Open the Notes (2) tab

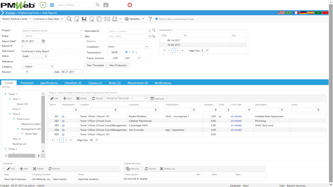(x=115, y=83)
